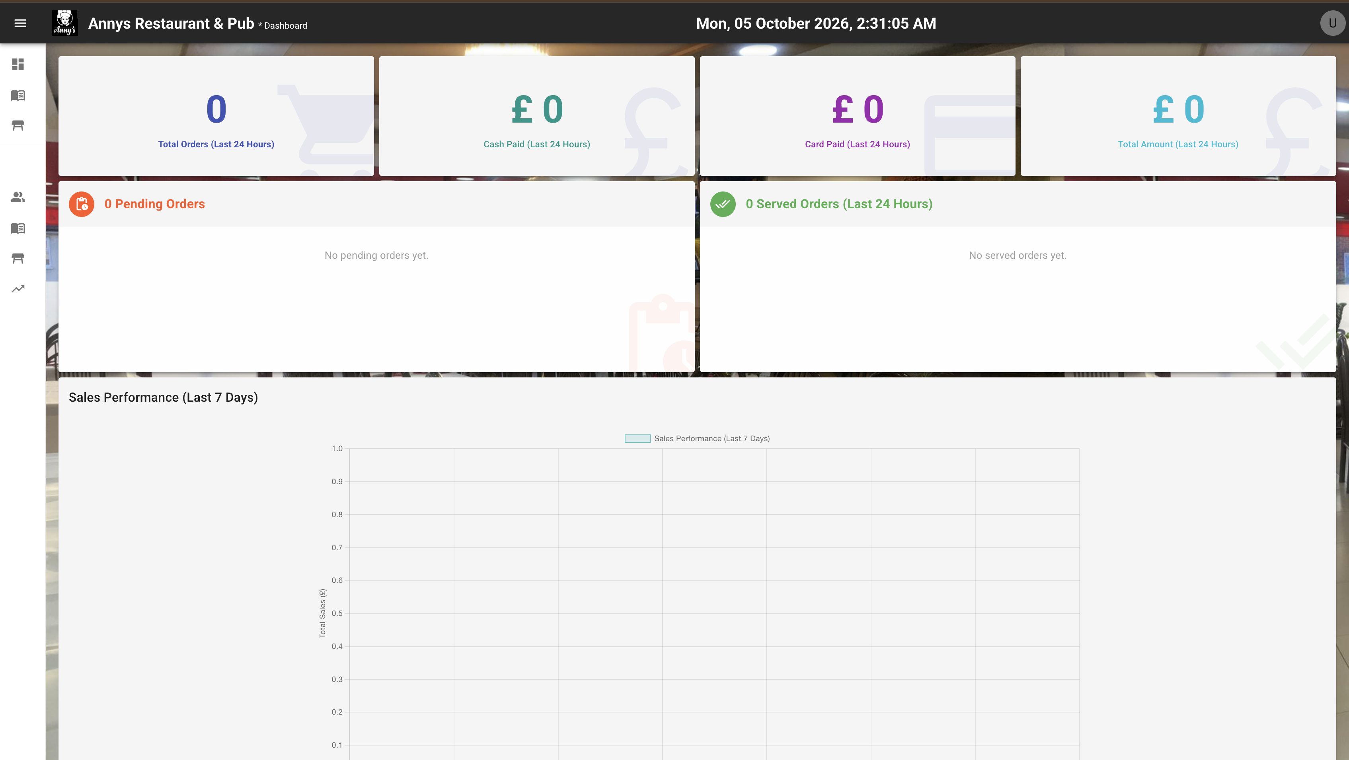Select the Cash Paid (Last 24 Hours) card
1349x760 pixels.
[537, 116]
